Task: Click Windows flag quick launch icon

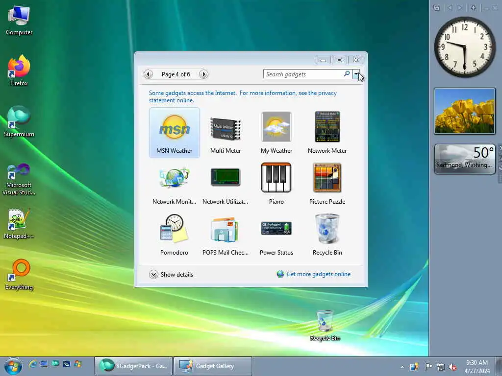Action: coord(78,364)
